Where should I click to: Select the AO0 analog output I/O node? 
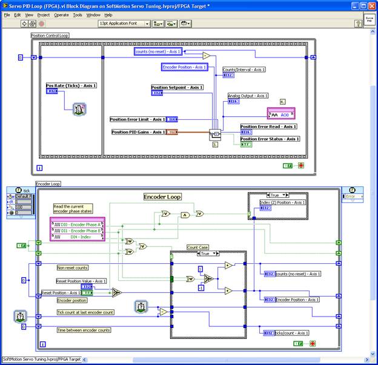(x=280, y=114)
